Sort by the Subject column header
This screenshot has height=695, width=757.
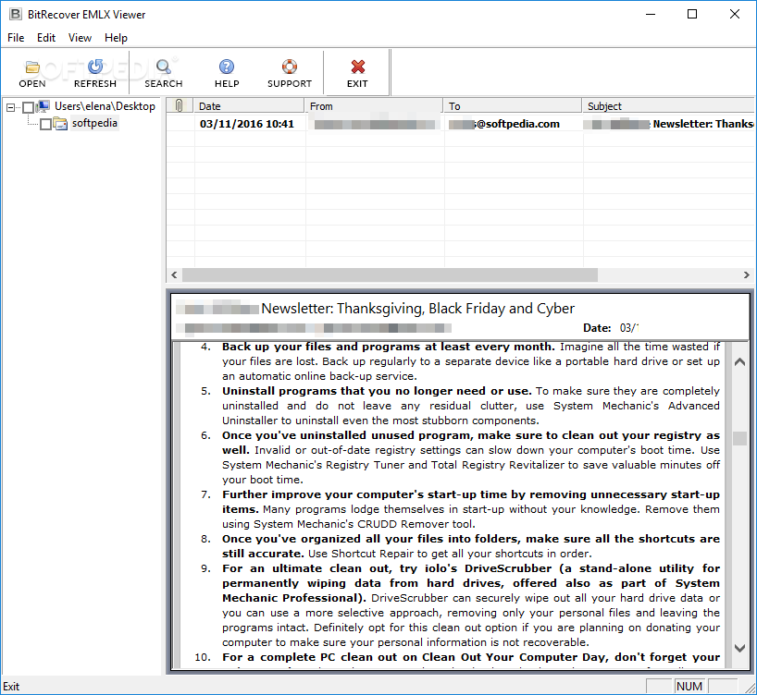point(669,105)
